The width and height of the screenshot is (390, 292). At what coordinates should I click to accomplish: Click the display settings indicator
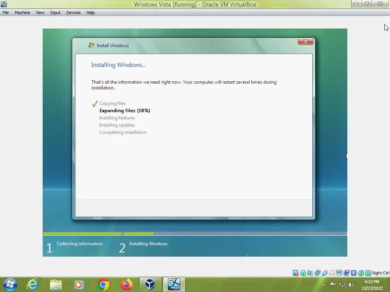point(339,273)
